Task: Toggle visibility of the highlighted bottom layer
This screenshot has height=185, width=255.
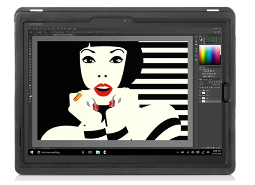Action: coord(200,101)
